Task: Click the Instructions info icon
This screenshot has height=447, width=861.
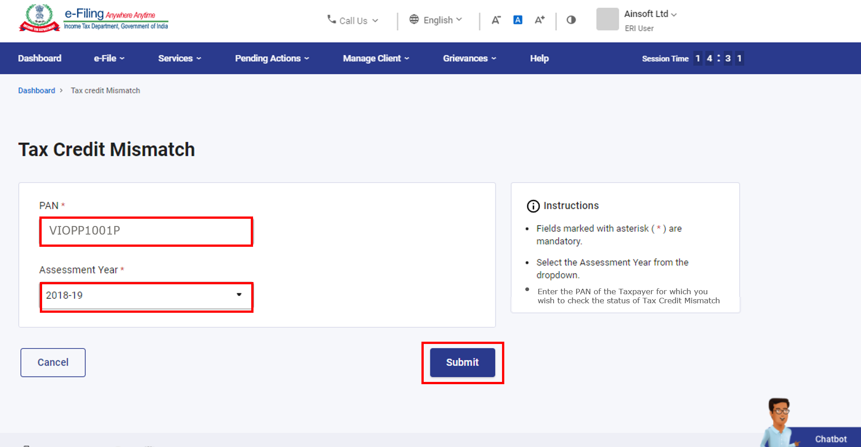Action: click(x=533, y=206)
